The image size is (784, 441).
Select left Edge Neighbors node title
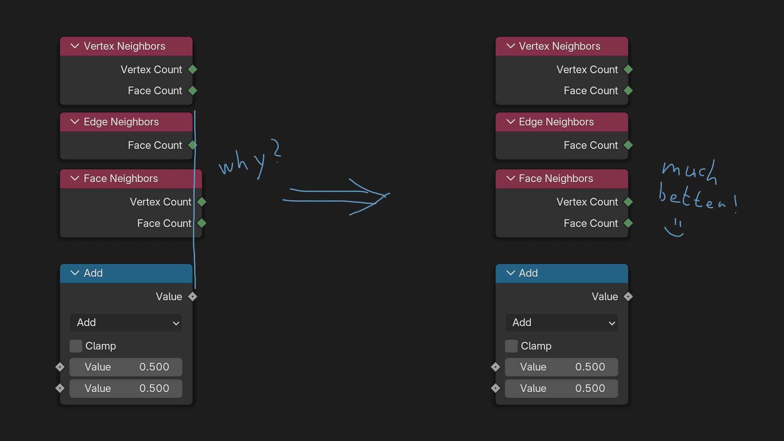point(121,122)
